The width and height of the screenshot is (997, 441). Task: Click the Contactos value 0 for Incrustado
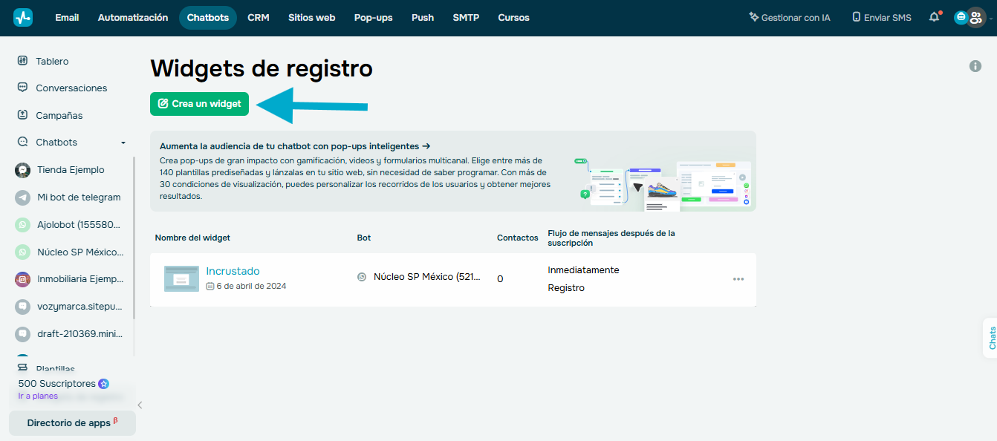(500, 279)
